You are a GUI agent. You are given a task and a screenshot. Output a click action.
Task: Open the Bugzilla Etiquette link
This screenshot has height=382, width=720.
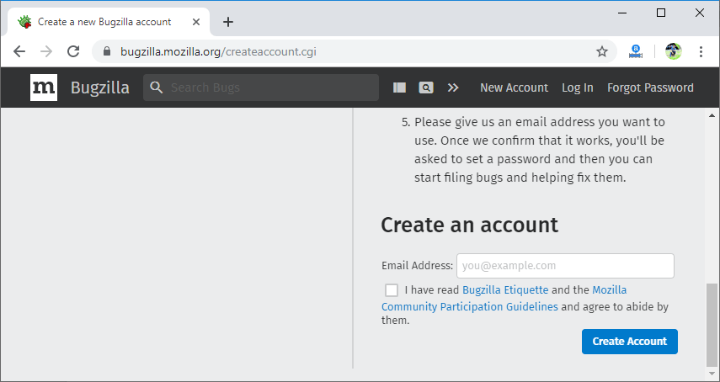click(505, 289)
